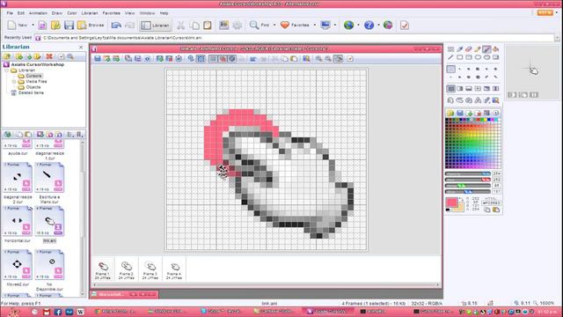Click the blue Help question mark icon

click(x=369, y=26)
